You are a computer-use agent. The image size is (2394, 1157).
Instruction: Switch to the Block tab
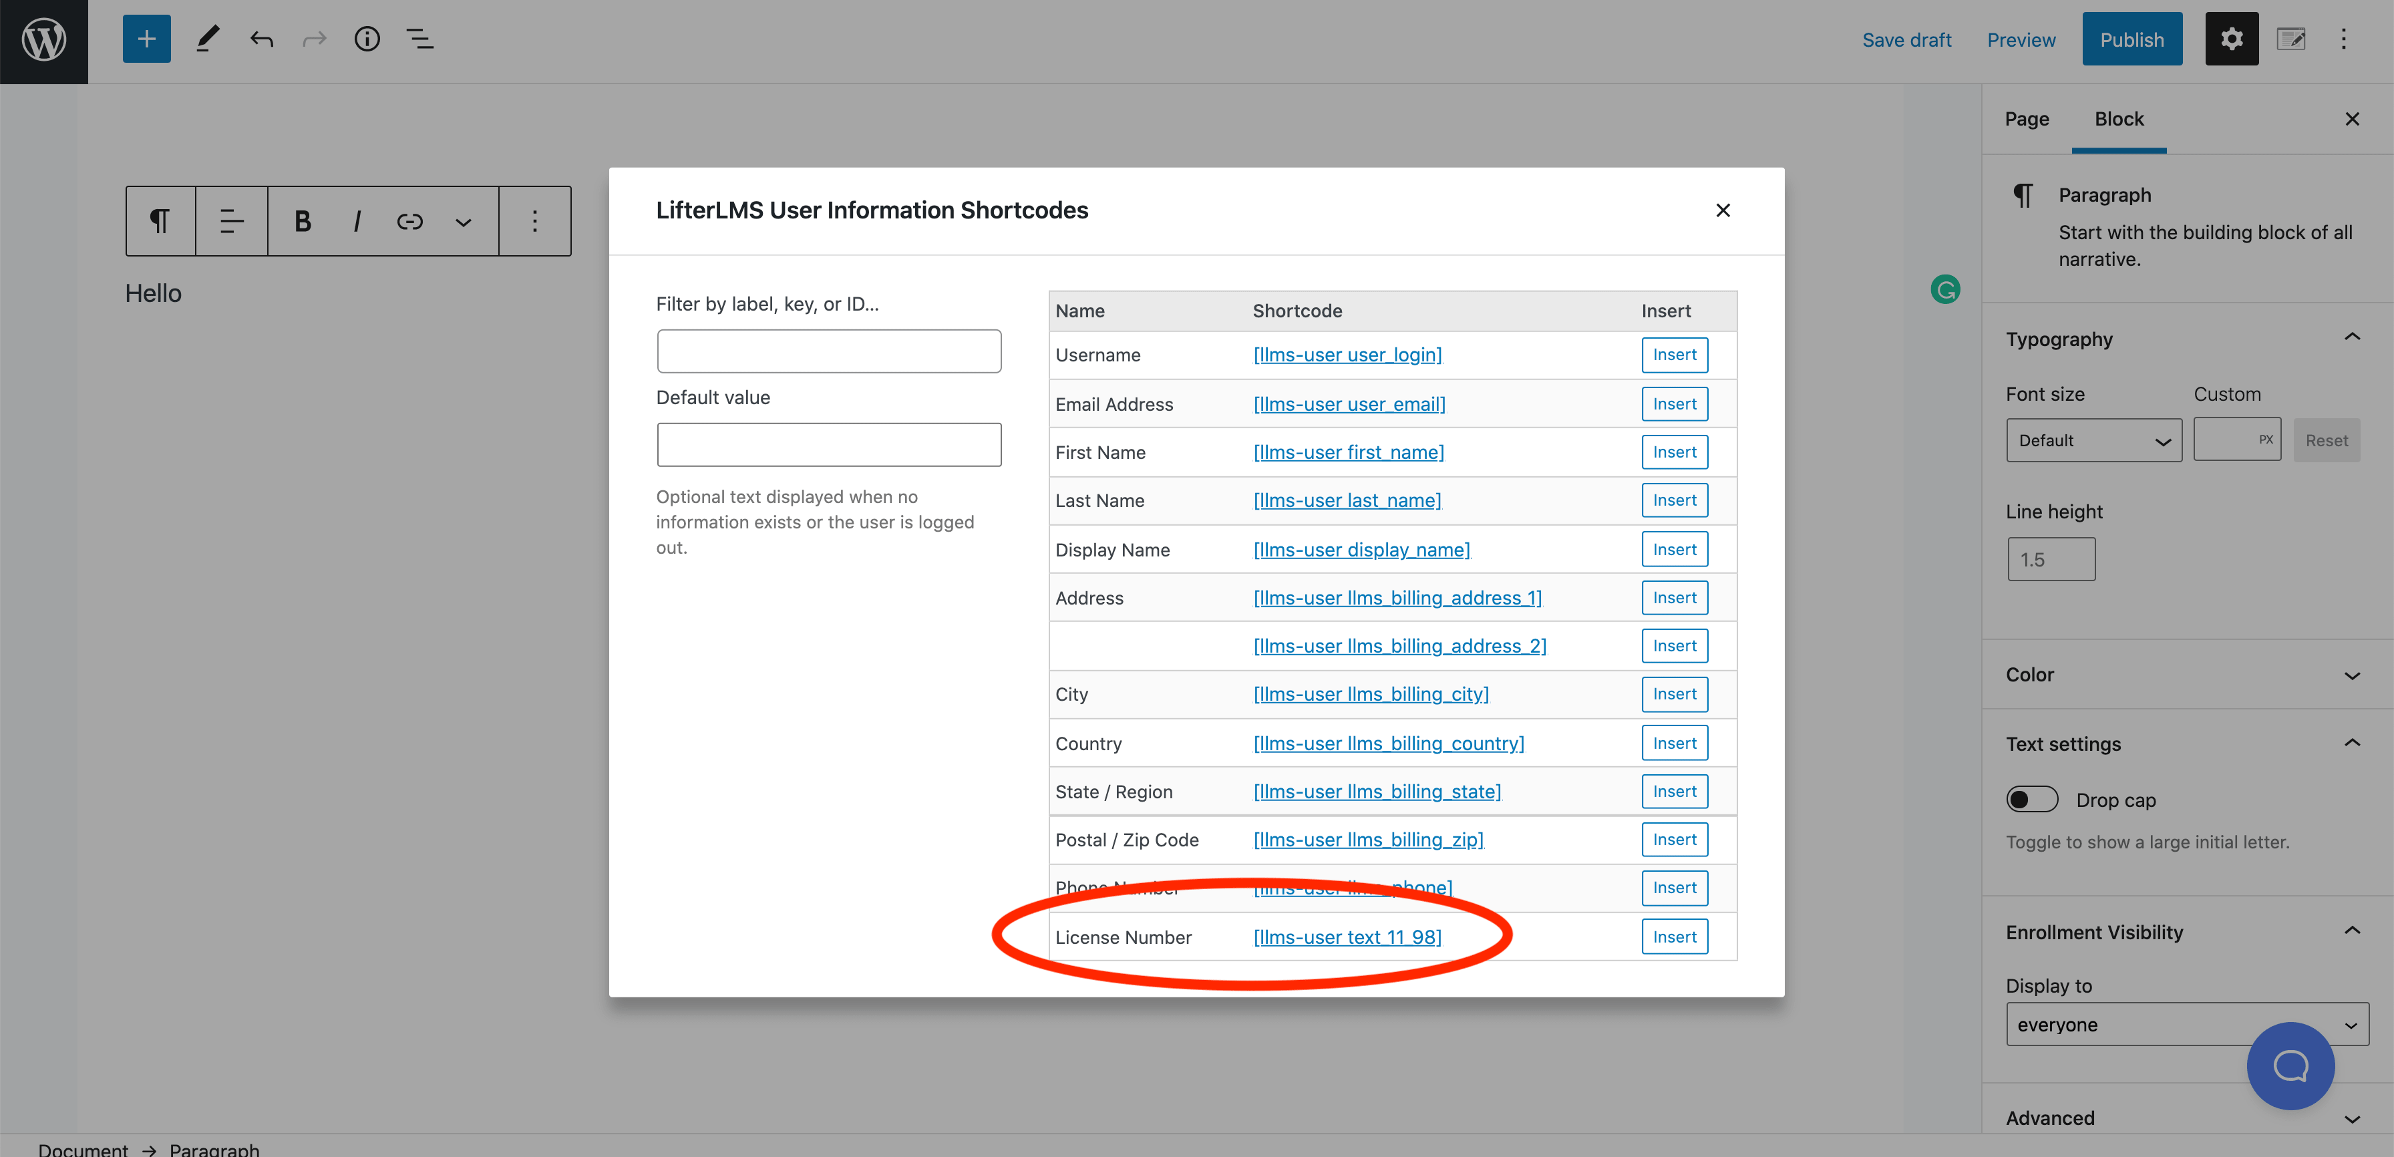pos(2119,119)
